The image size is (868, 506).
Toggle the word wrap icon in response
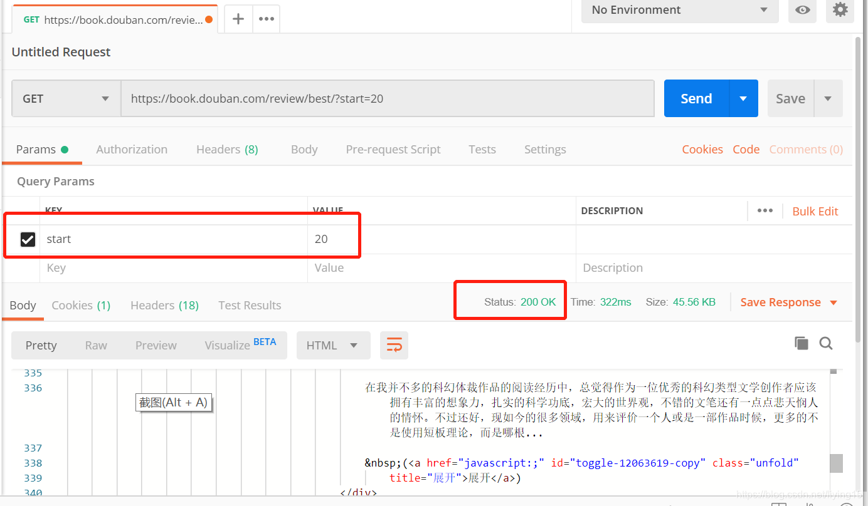(x=394, y=345)
